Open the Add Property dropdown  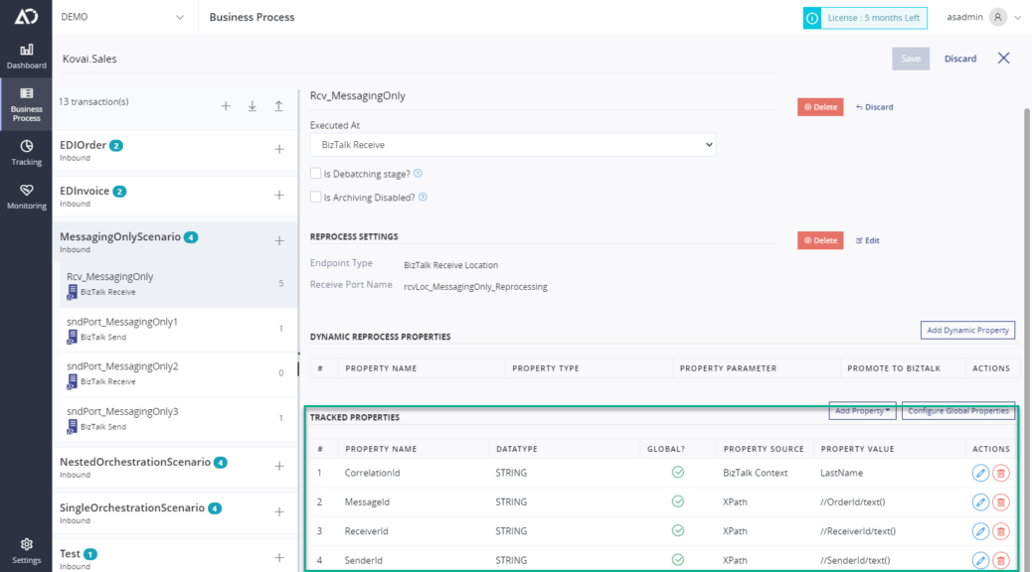(861, 411)
